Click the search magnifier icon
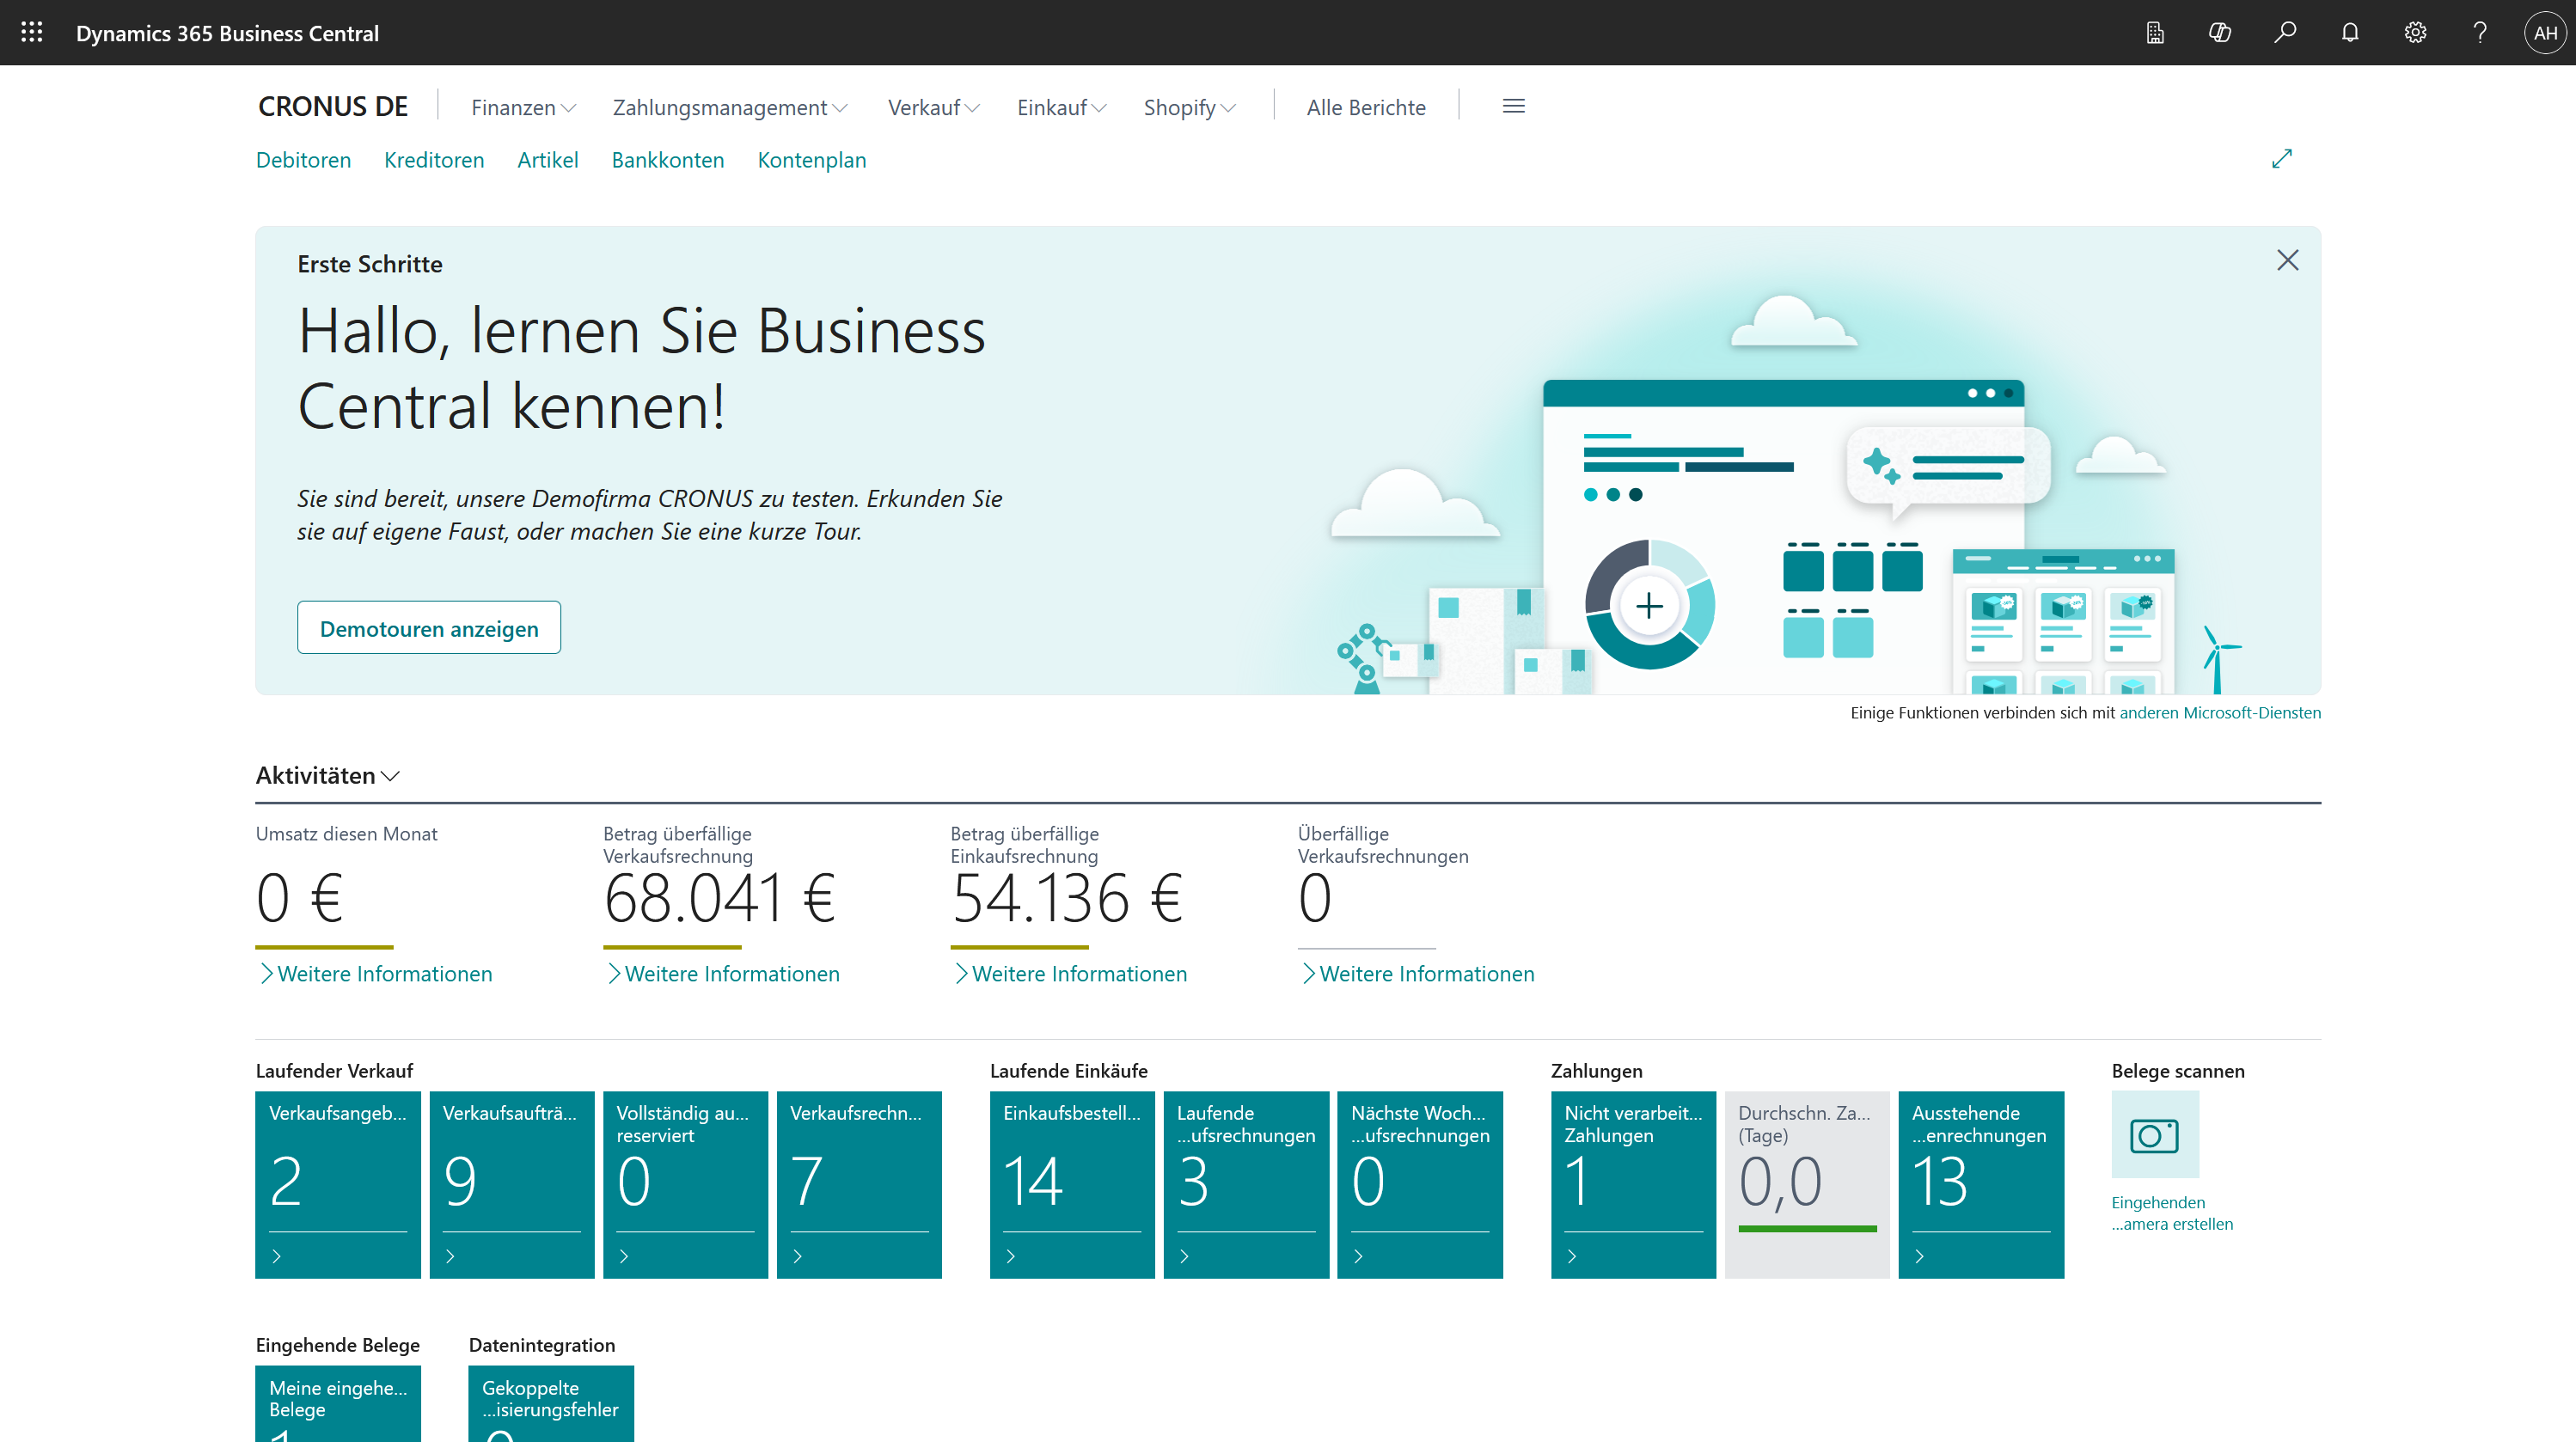 tap(2285, 33)
